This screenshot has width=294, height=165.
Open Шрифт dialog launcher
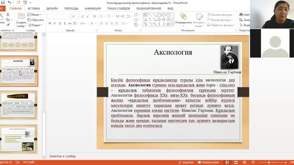(x=96, y=30)
